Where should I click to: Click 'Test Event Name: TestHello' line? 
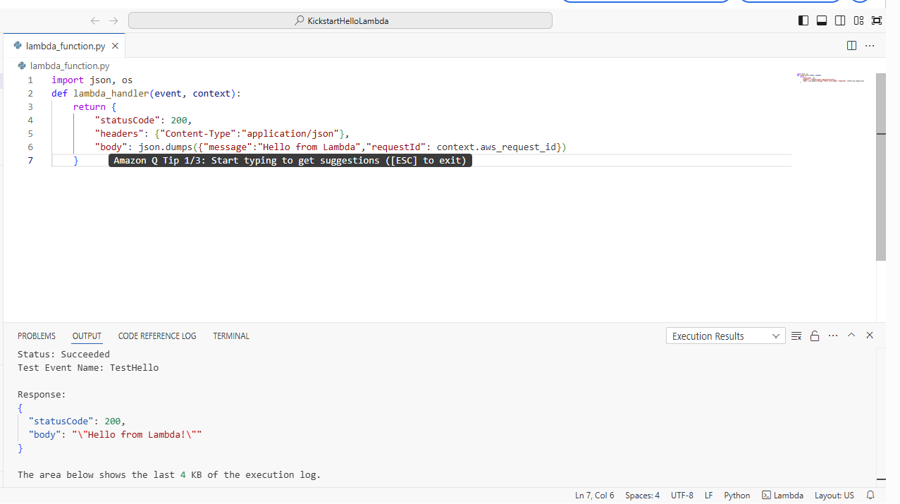click(88, 368)
